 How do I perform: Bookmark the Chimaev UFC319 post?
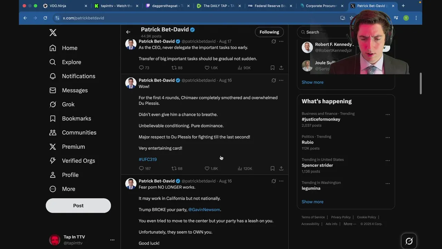(x=272, y=168)
